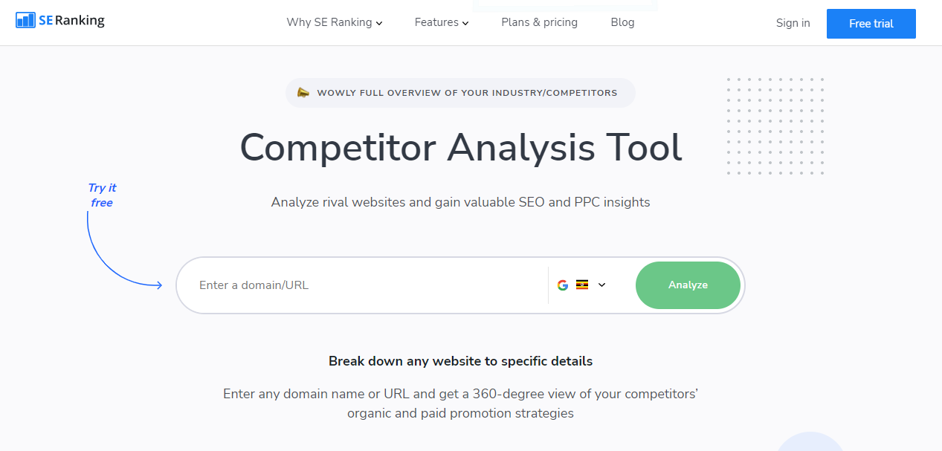Expand the chevron next to Features
Viewport: 942px width, 451px height.
(465, 23)
